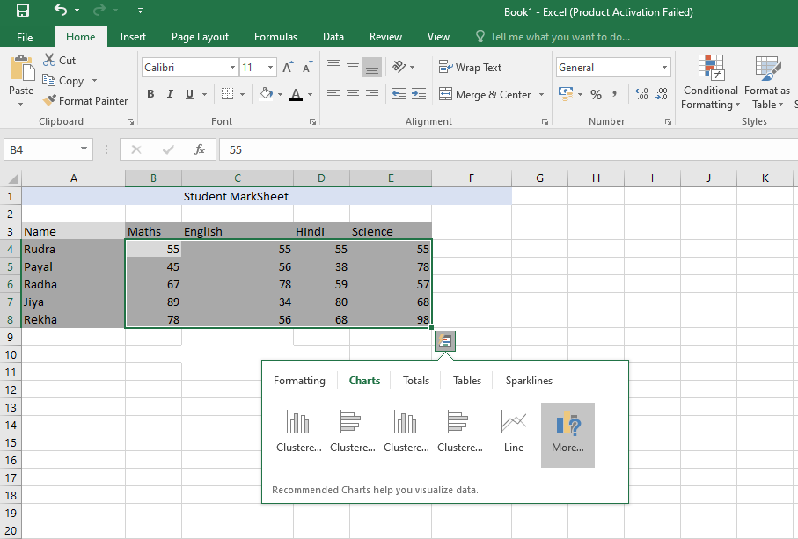Toggle Italic formatting

[x=170, y=94]
